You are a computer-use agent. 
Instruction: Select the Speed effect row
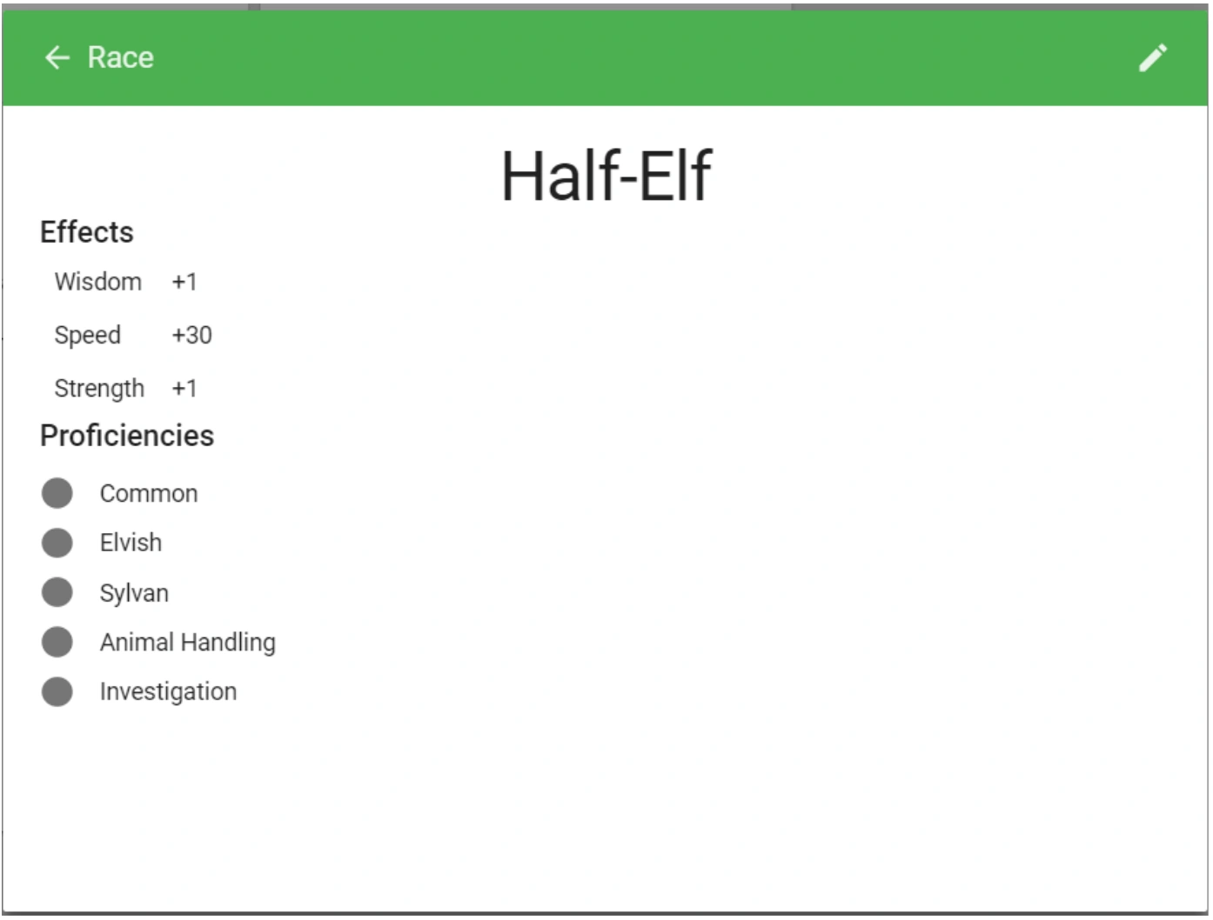point(133,336)
